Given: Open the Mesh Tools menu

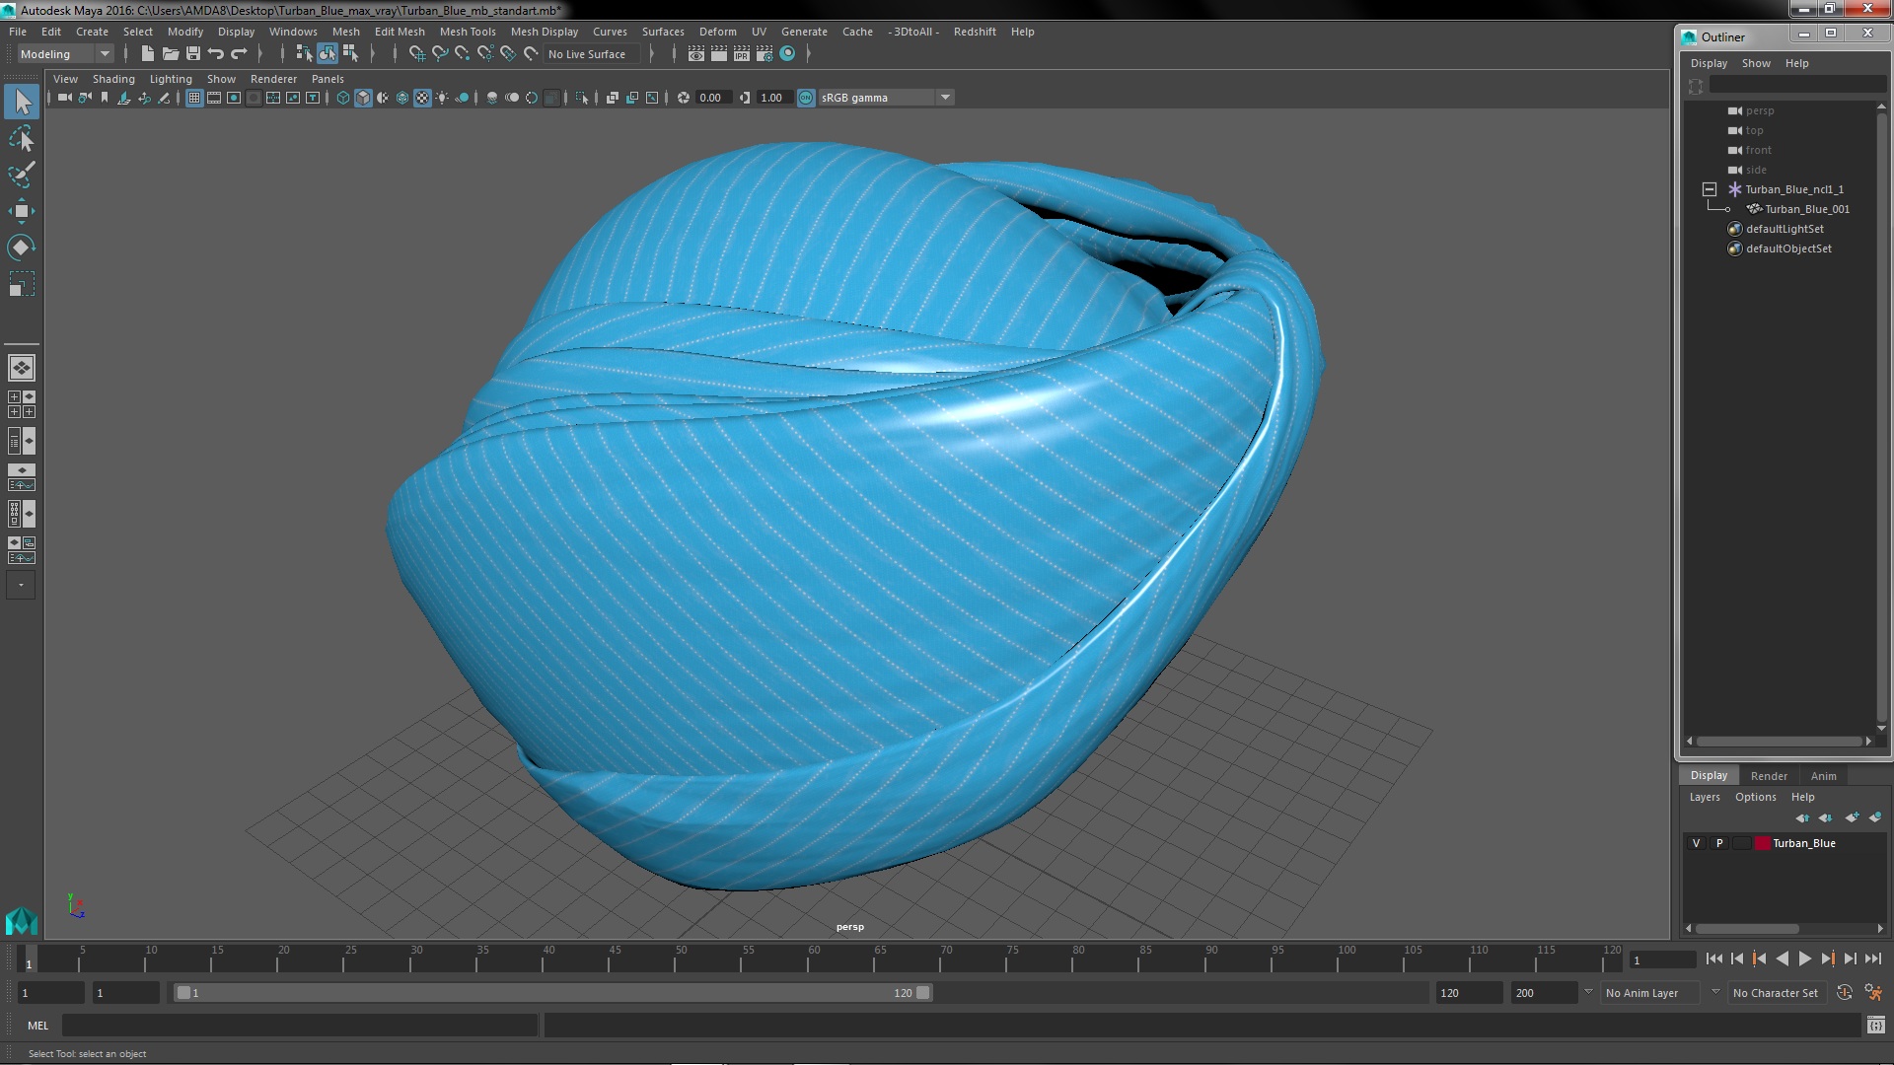Looking at the screenshot, I should click(x=467, y=32).
